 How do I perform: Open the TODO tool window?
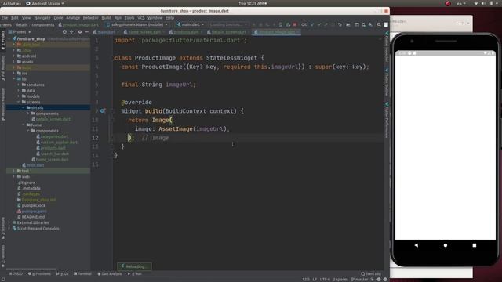coord(16,273)
